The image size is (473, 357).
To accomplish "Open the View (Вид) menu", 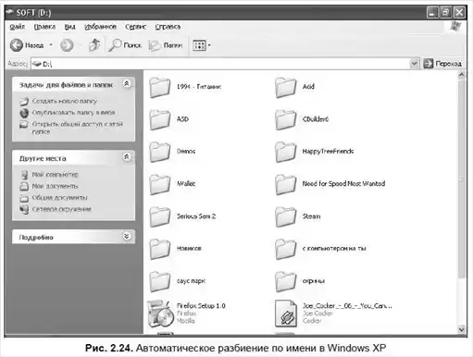I will 69,27.
